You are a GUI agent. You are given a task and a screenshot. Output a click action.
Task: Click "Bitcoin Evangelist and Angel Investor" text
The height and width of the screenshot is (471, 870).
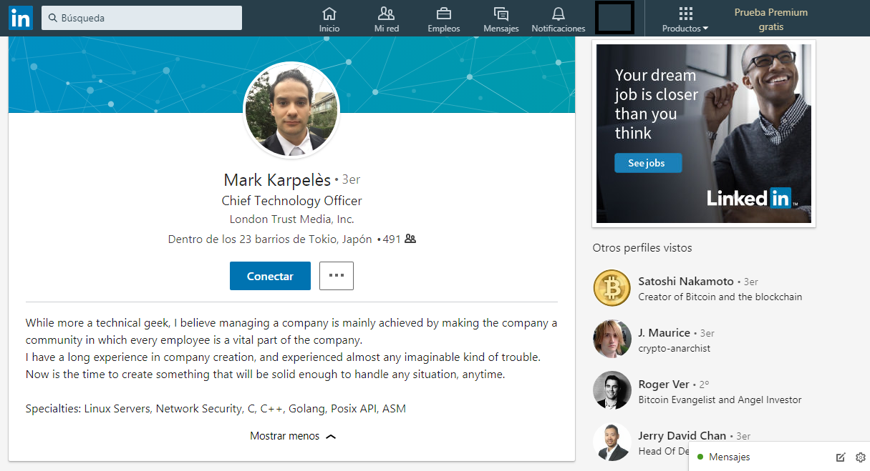point(720,400)
